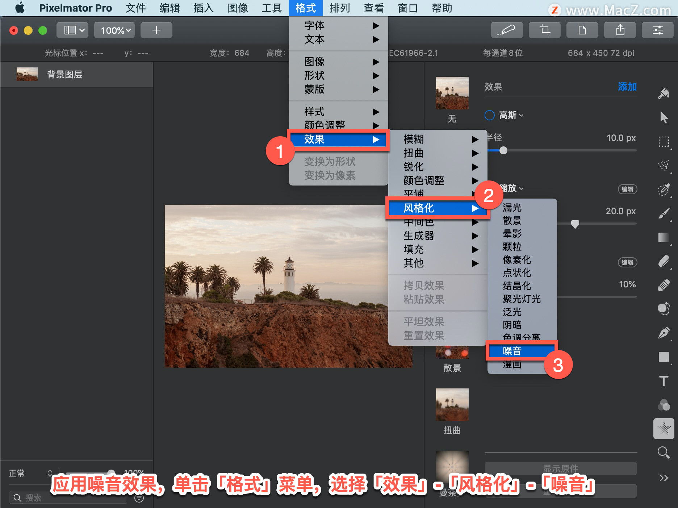
Task: Open the Arrange menu in menu bar
Action: coord(339,8)
